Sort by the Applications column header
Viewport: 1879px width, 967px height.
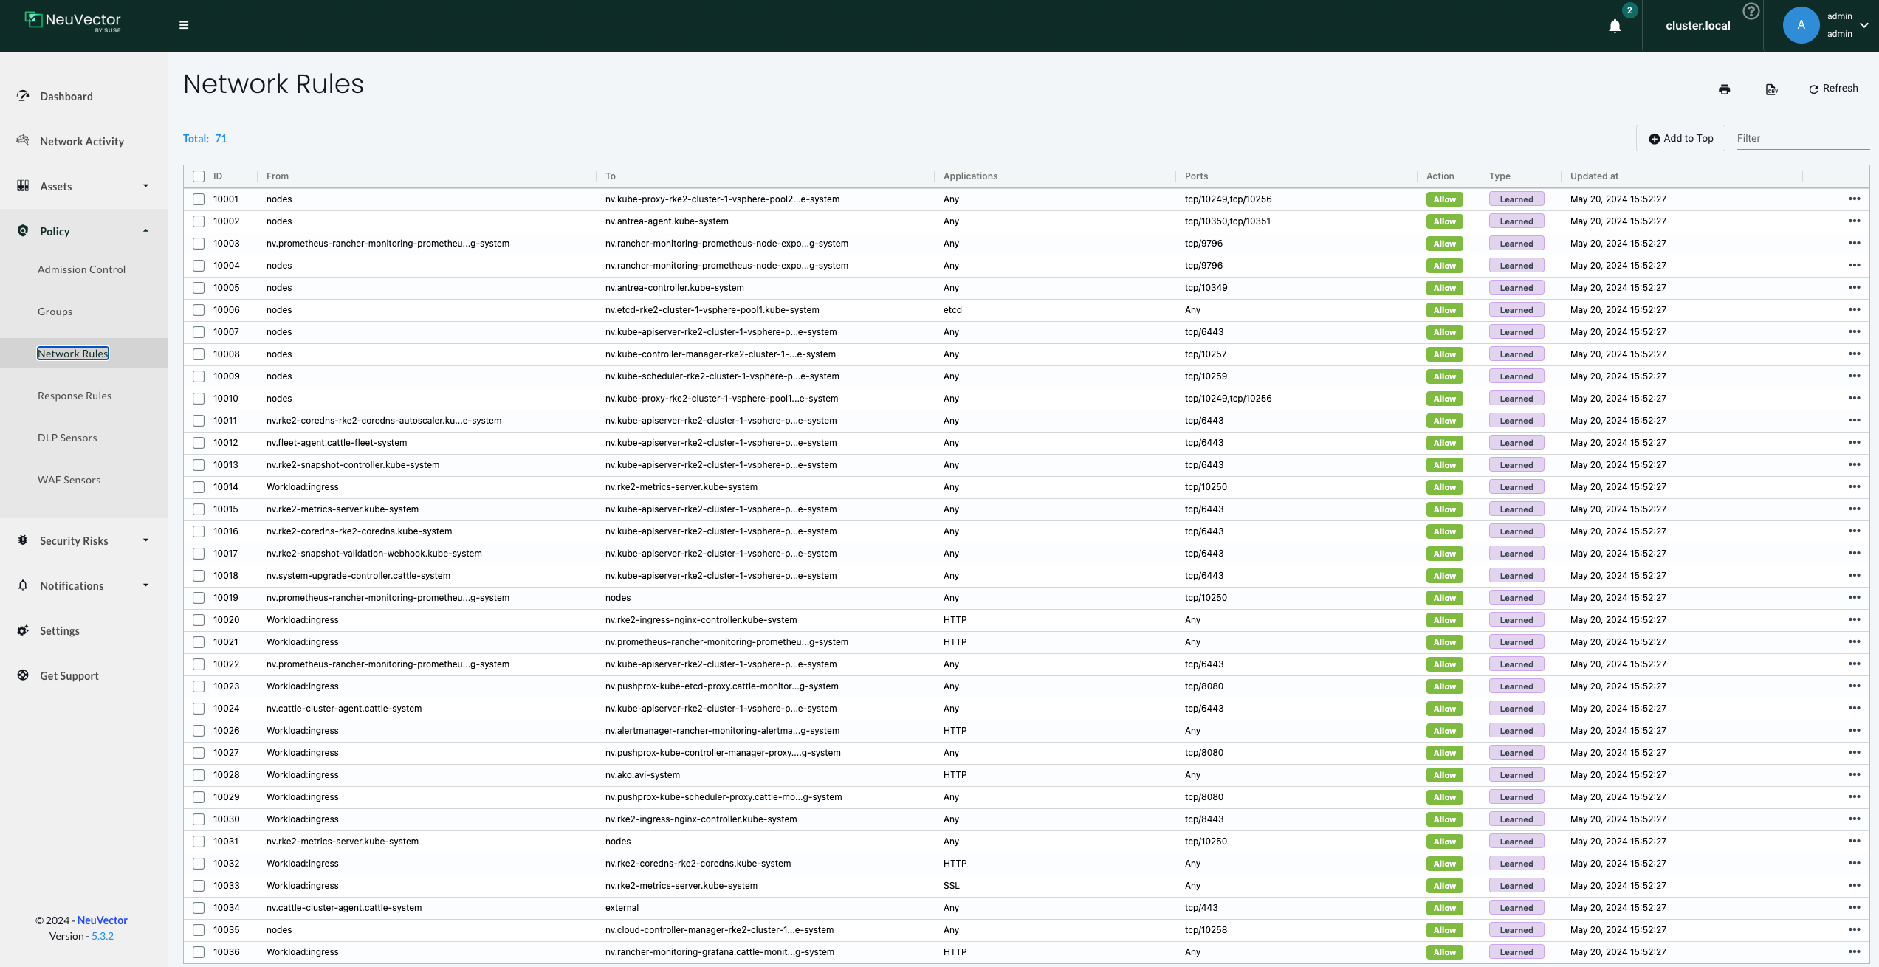tap(970, 176)
